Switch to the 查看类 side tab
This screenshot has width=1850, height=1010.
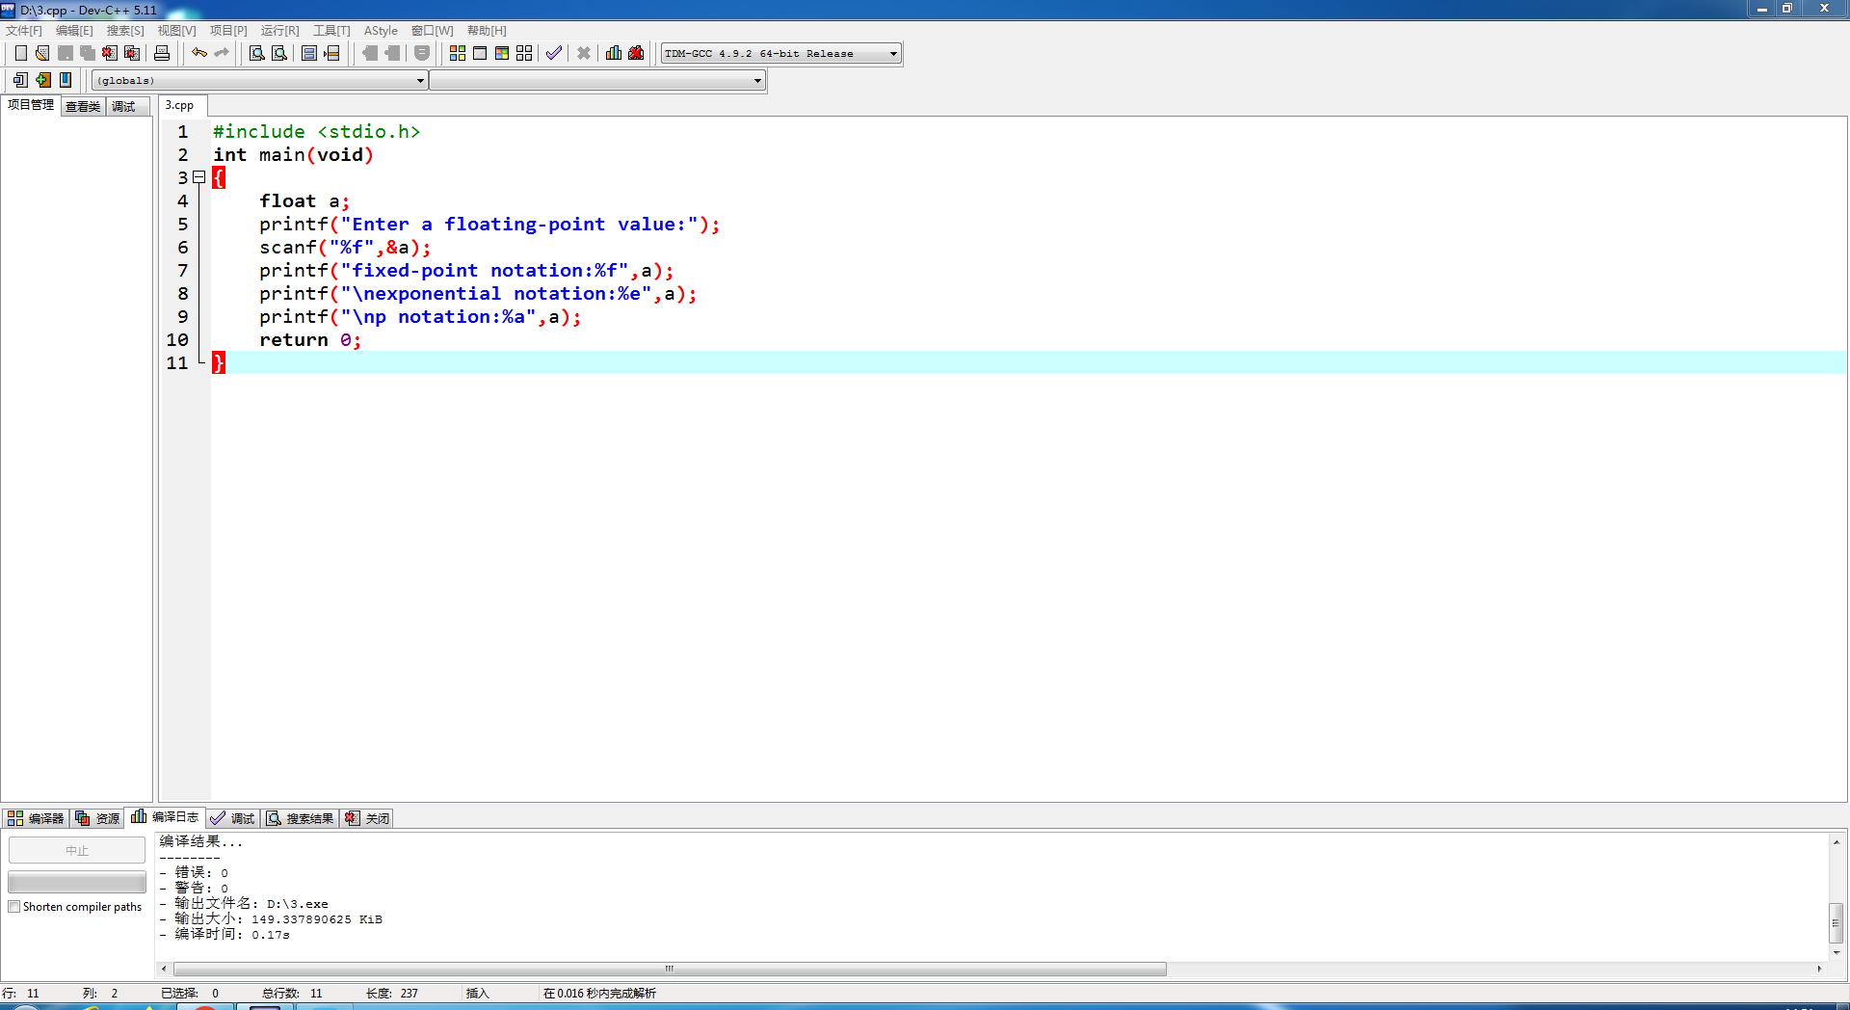click(x=83, y=107)
